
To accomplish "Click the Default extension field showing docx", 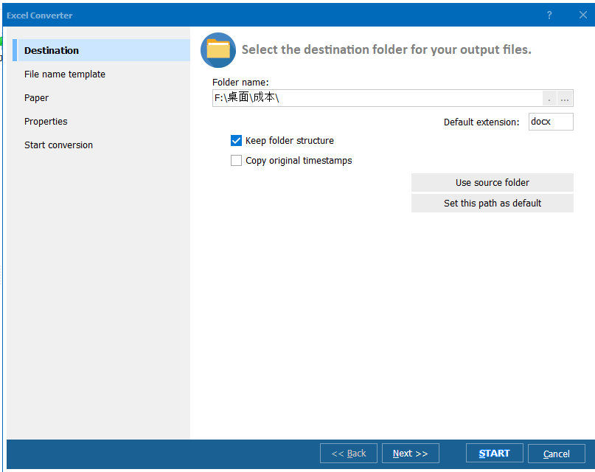I will [551, 122].
